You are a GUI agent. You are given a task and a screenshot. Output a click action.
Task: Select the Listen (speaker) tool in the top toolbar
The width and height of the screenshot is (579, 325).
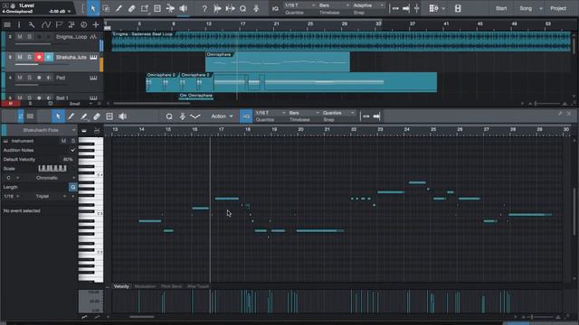[x=183, y=8]
